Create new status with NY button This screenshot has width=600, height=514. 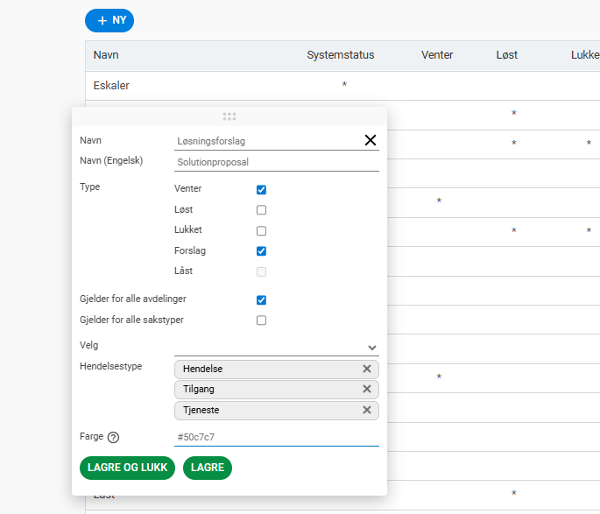tap(109, 20)
